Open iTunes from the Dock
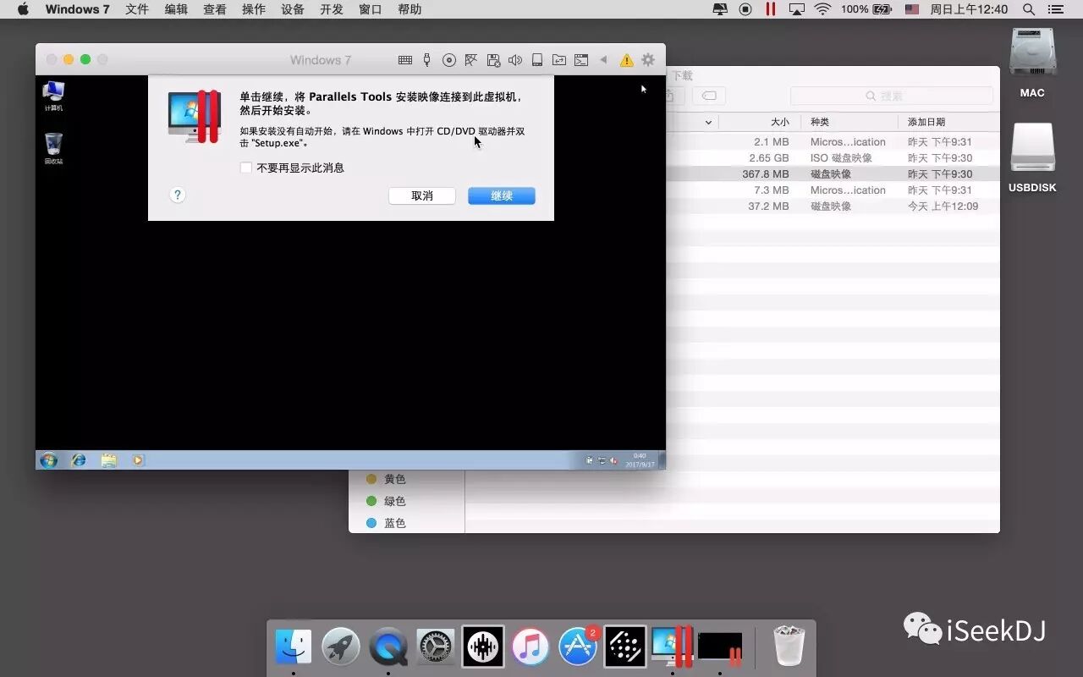The image size is (1083, 677). (531, 647)
